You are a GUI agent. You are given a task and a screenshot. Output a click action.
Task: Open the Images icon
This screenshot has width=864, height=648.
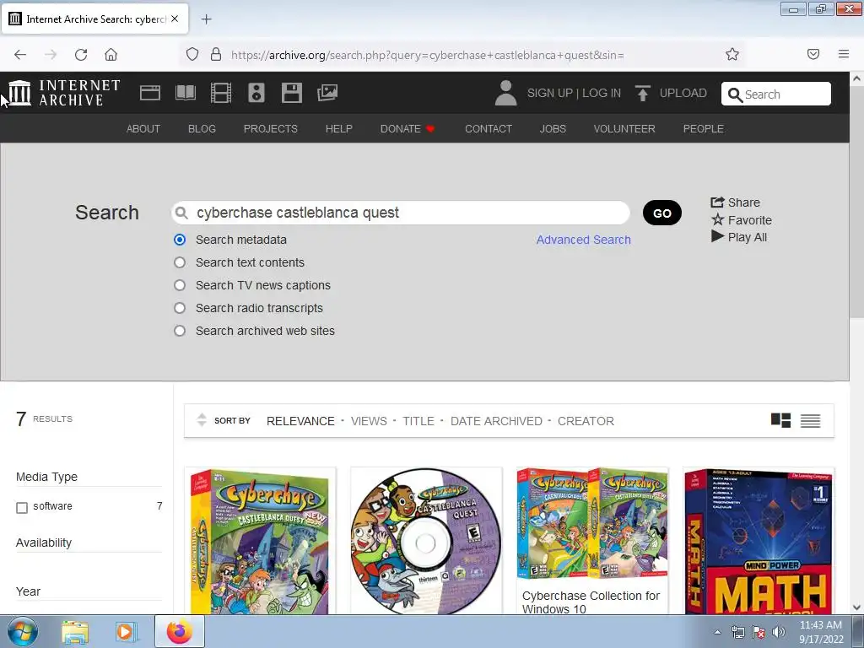point(327,93)
